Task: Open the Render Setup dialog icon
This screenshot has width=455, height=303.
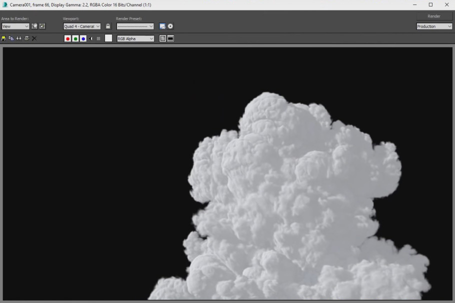Action: 162,26
